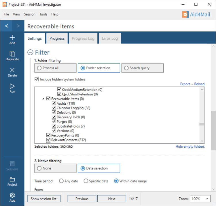The height and width of the screenshot is (206, 216).
Task: Go back with the left arrow
Action: 6,26
